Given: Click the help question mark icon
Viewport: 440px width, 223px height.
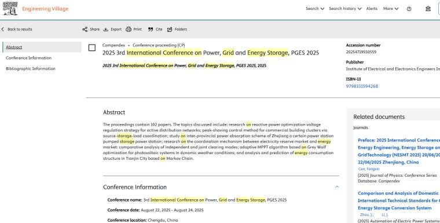Looking at the screenshot, I should [409, 9].
